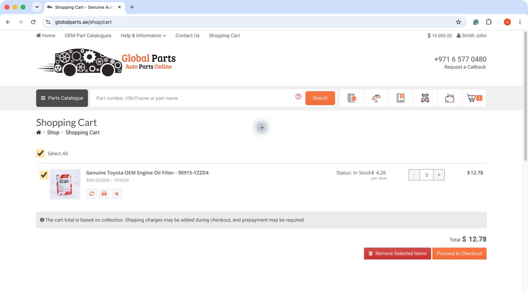Click Remove Selected Items
The image size is (528, 293).
coord(397,254)
